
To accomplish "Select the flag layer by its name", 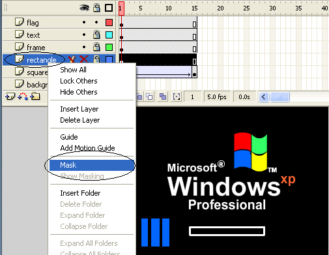I will [x=33, y=23].
